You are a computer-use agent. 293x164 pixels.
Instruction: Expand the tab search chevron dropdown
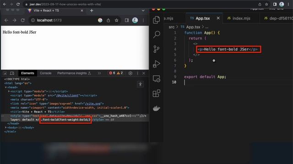[x=143, y=10]
